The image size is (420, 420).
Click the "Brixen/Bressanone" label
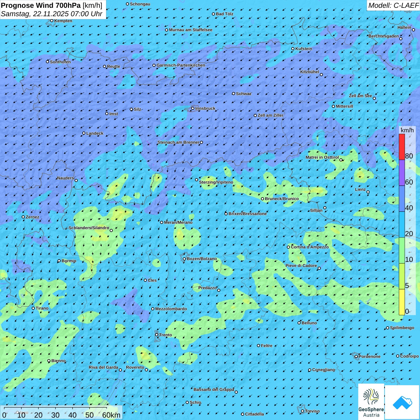[247, 214]
